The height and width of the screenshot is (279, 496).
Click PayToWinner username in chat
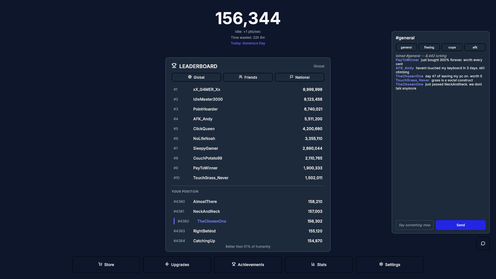point(407,60)
